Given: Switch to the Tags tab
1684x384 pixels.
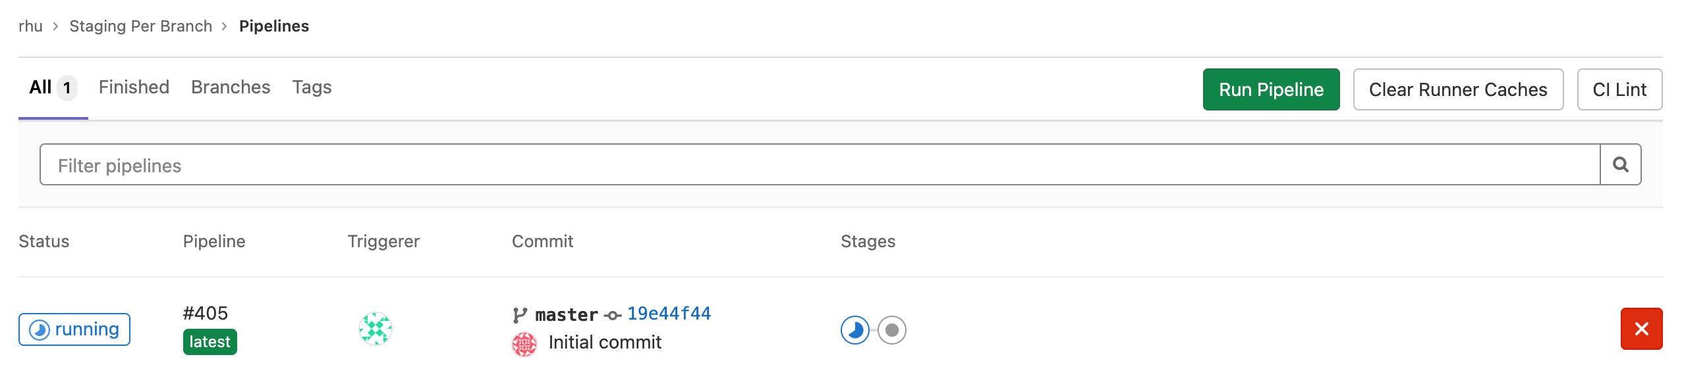Looking at the screenshot, I should tap(312, 87).
